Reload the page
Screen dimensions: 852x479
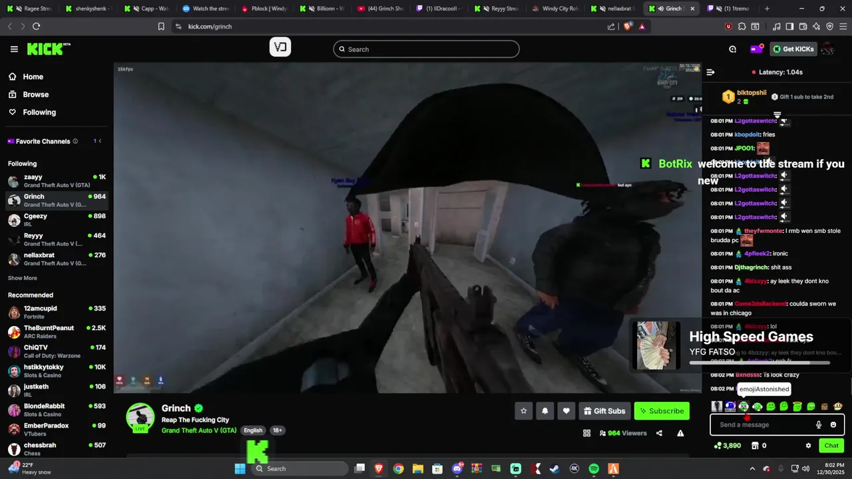click(36, 27)
